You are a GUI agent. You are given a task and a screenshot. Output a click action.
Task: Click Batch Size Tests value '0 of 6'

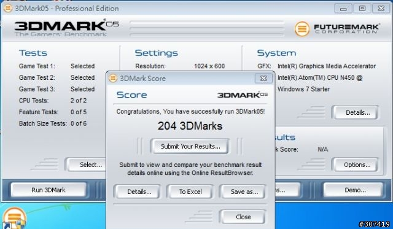(79, 123)
